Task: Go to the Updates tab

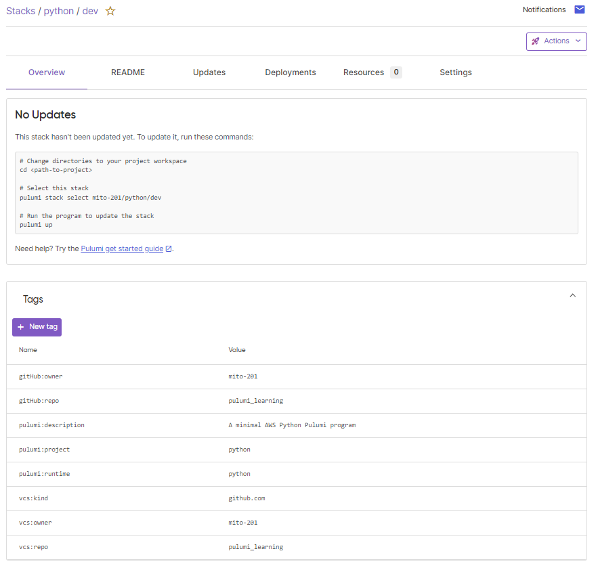Action: [x=209, y=72]
